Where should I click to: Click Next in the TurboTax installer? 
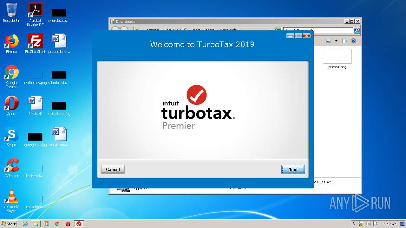tap(293, 169)
